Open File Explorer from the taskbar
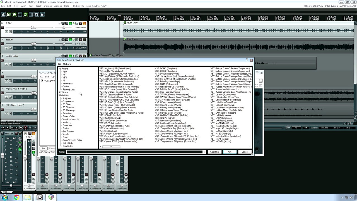 pos(28,197)
